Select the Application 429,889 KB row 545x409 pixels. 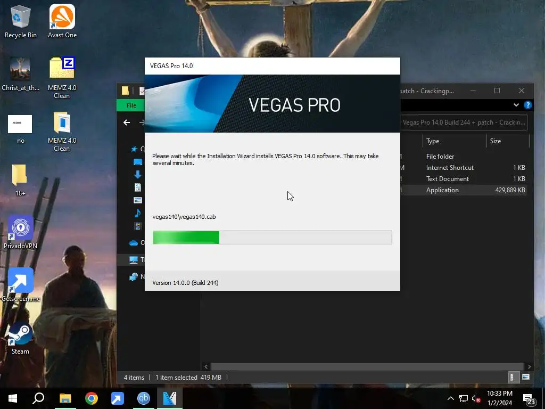(x=464, y=190)
